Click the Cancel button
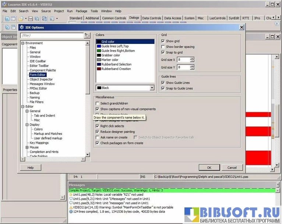Image resolution: width=282 pixels, height=224 pixels. tap(232, 168)
